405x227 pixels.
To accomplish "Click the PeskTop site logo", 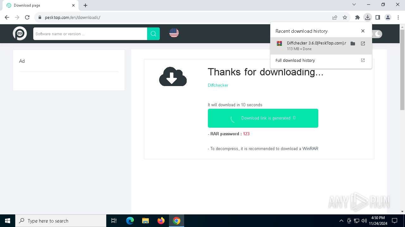I will point(20,33).
